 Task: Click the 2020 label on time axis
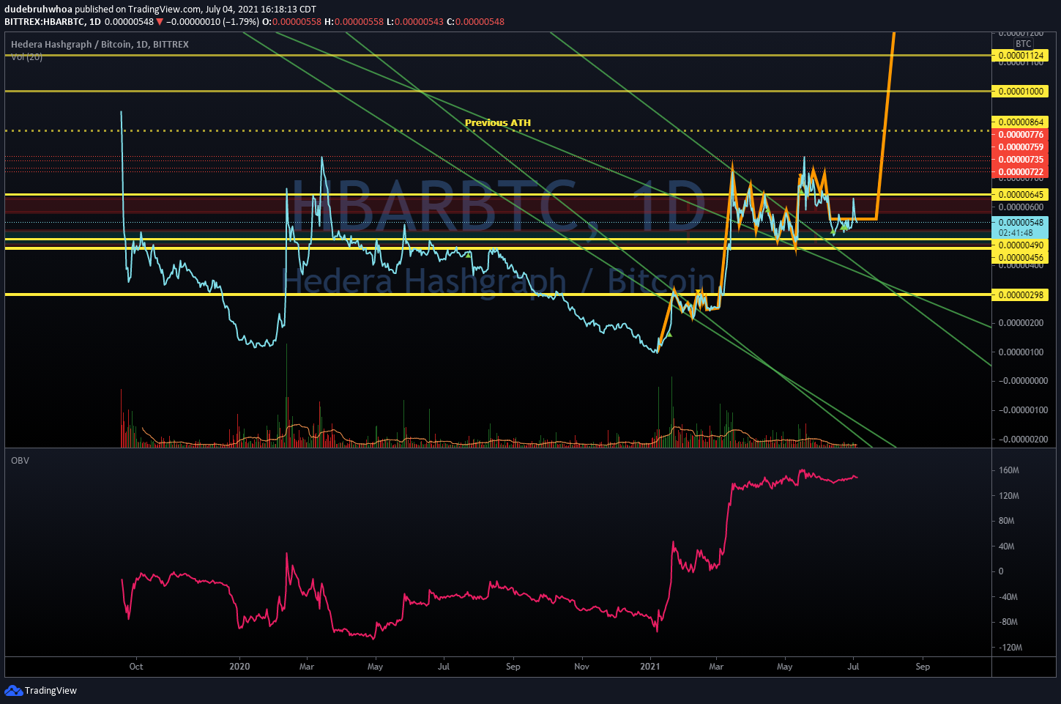pyautogui.click(x=239, y=667)
